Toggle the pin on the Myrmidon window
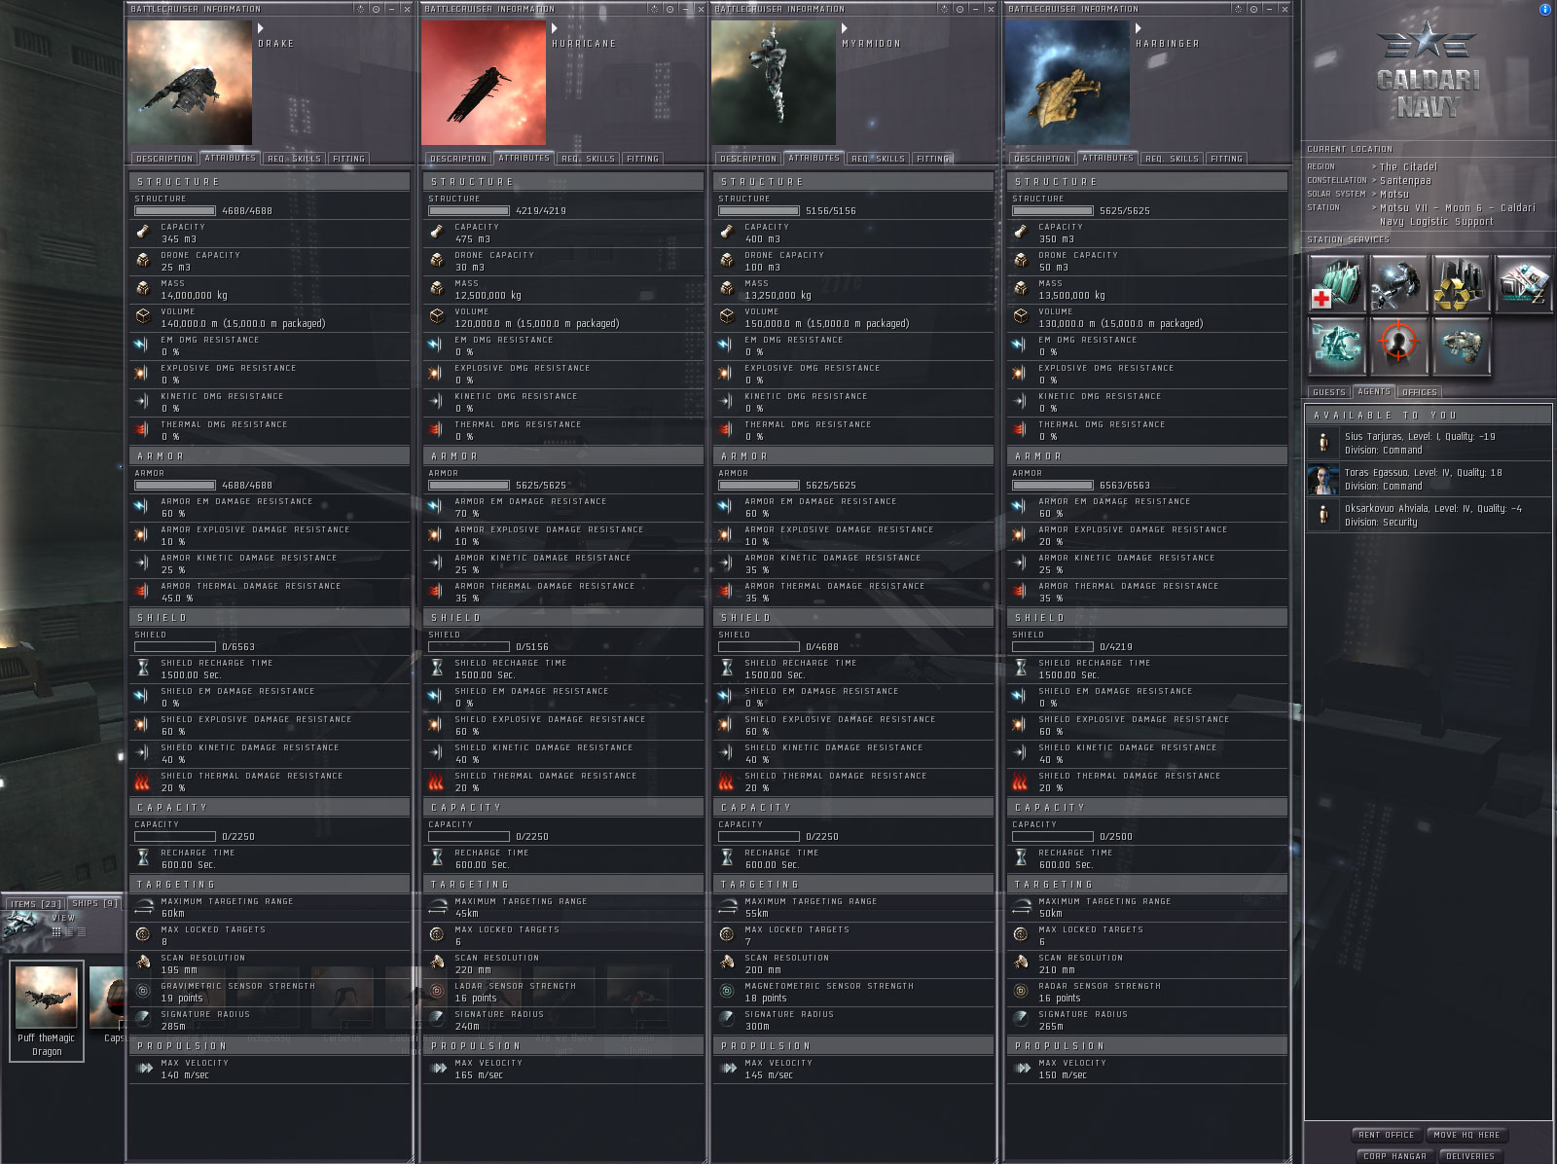 (960, 9)
